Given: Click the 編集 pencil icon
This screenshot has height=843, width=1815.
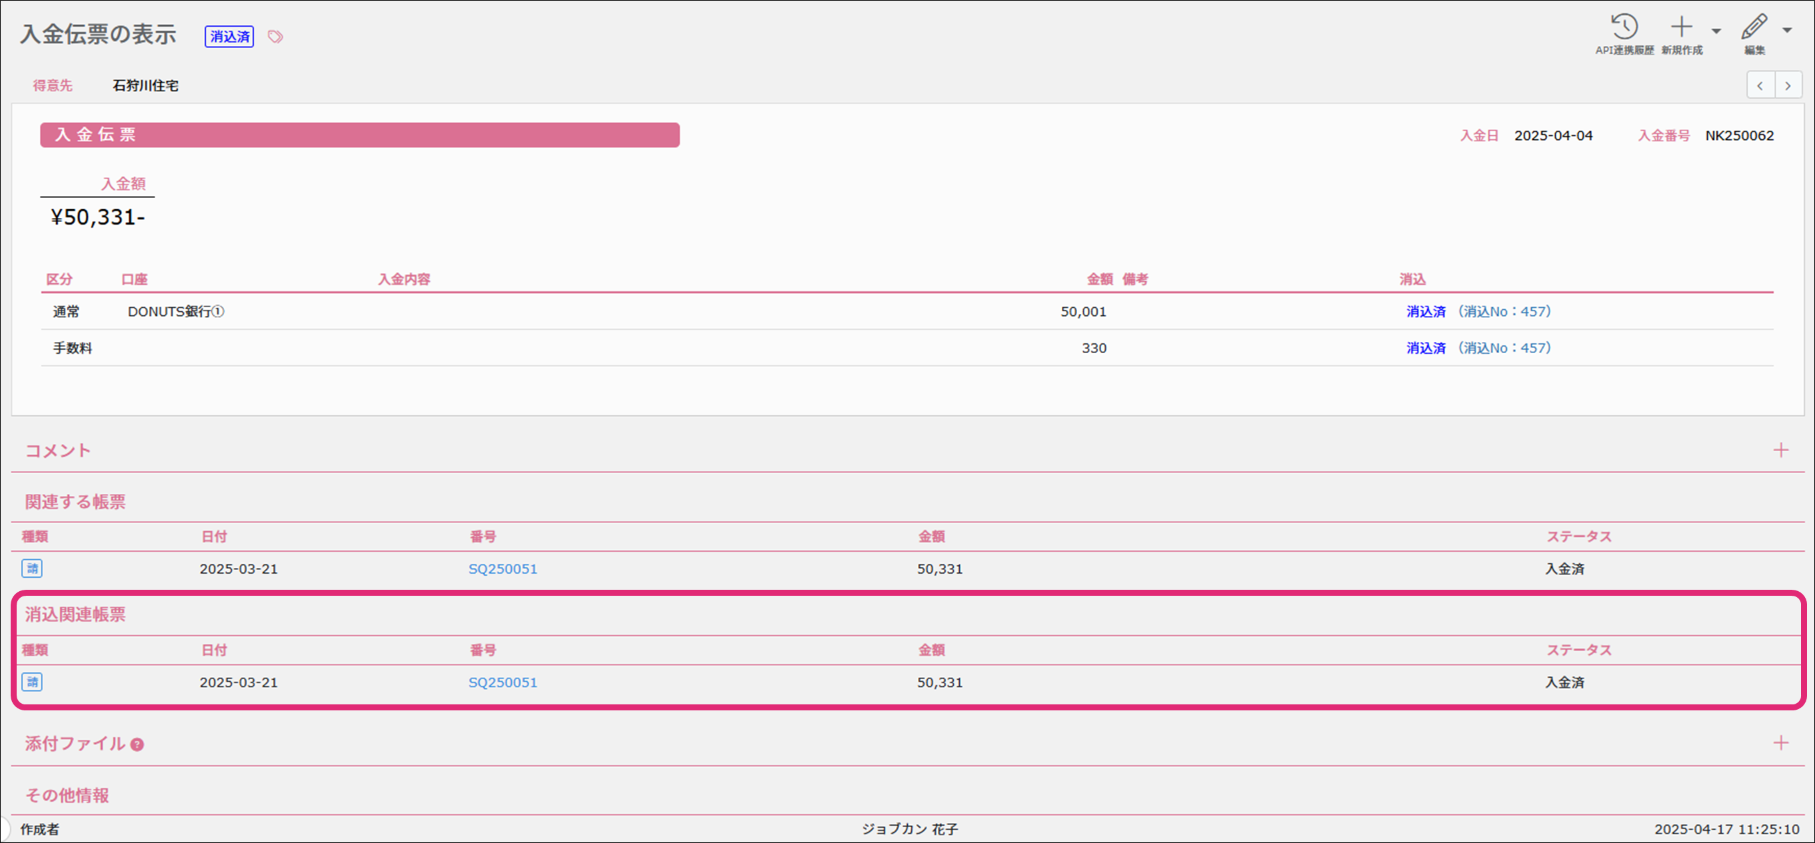Looking at the screenshot, I should click(x=1754, y=28).
